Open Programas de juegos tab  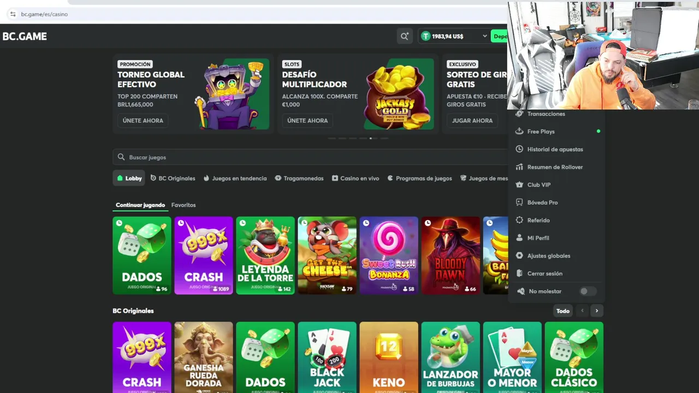tap(419, 178)
